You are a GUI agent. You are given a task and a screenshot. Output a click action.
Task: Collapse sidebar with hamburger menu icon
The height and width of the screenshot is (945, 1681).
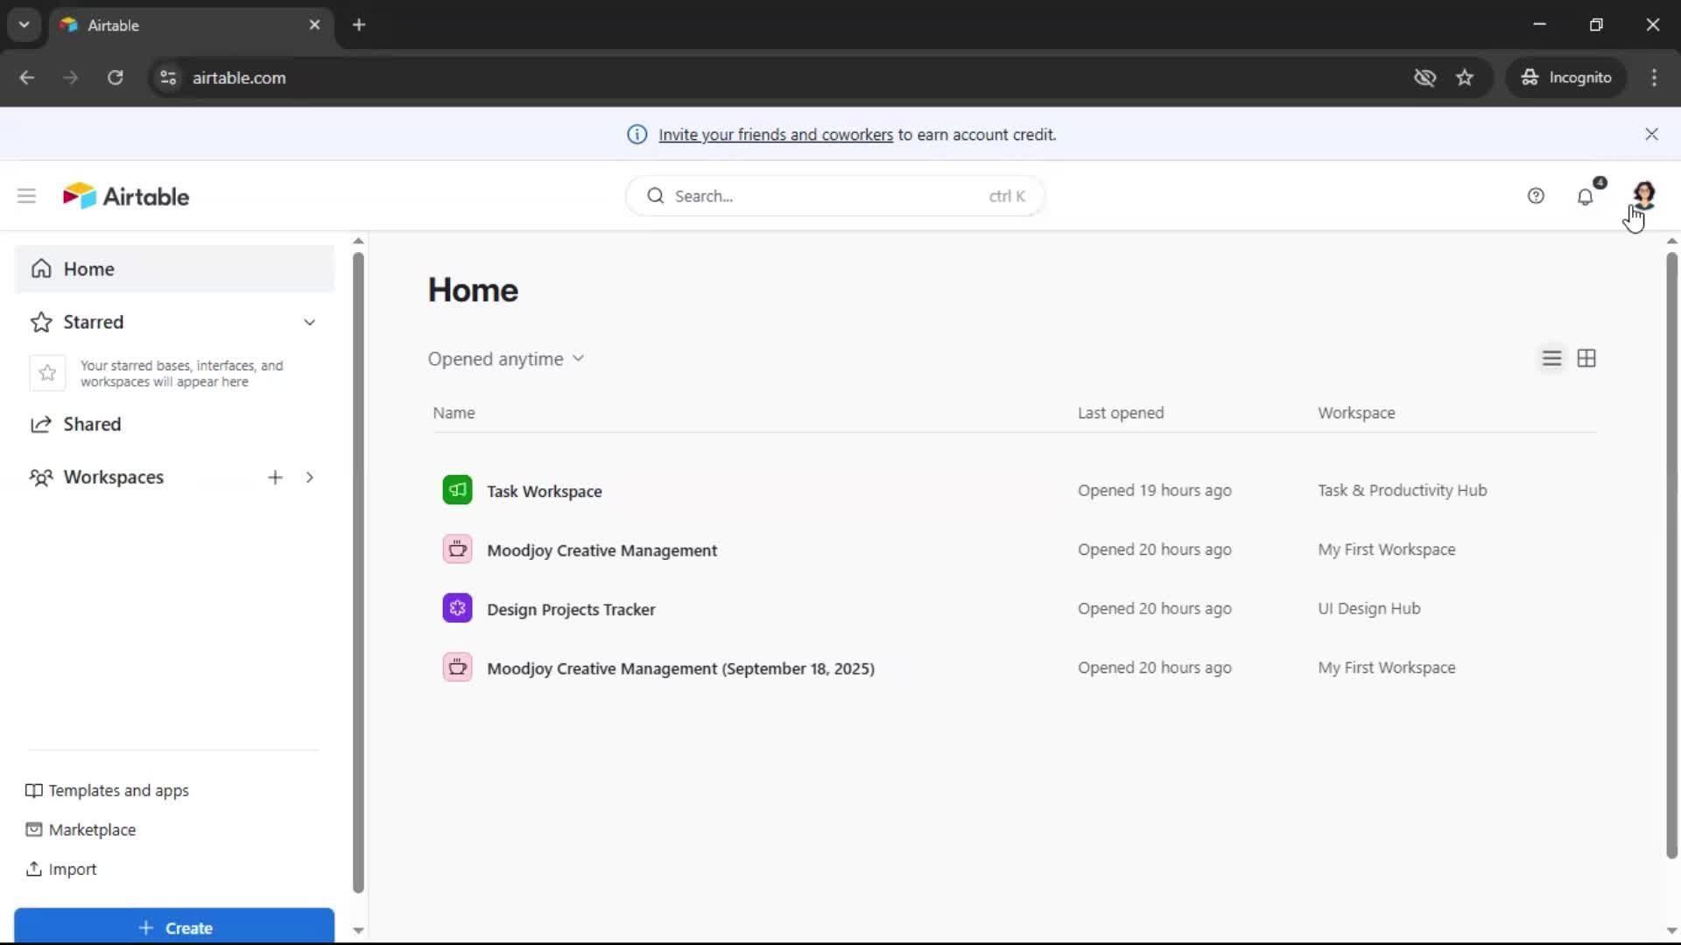(26, 196)
